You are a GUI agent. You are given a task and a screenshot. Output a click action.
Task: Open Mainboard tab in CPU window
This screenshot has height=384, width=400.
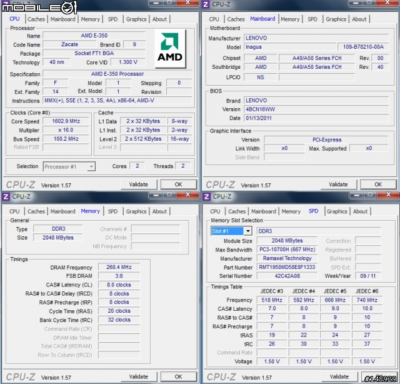click(62, 19)
